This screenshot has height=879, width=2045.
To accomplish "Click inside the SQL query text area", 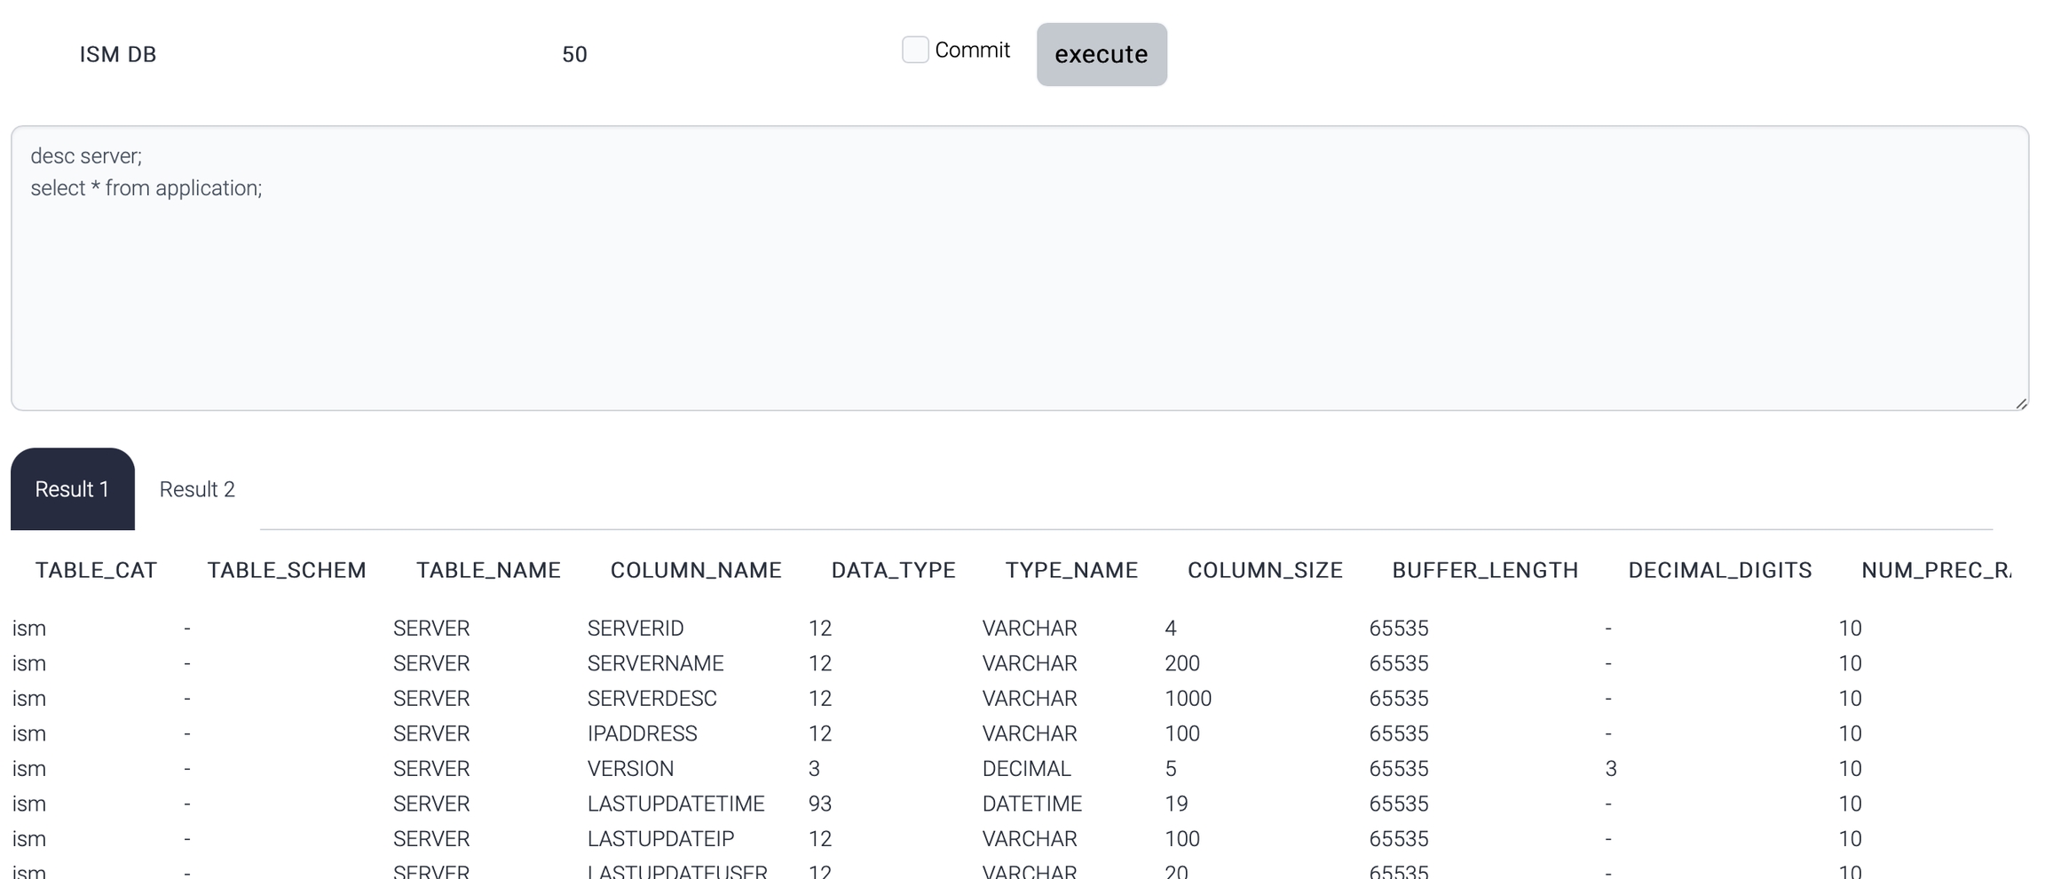I will 1019,284.
